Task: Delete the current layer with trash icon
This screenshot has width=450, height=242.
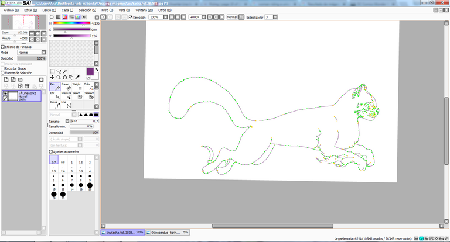Action: 28,86
